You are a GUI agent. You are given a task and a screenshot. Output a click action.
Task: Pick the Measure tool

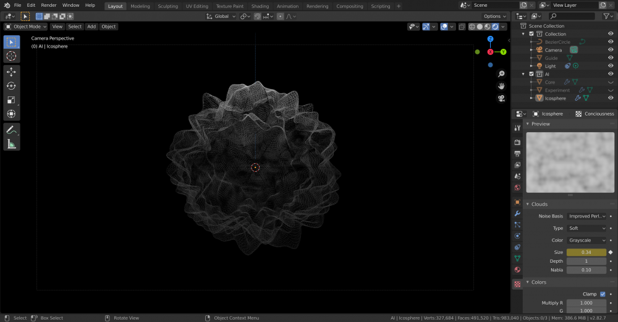[11, 144]
